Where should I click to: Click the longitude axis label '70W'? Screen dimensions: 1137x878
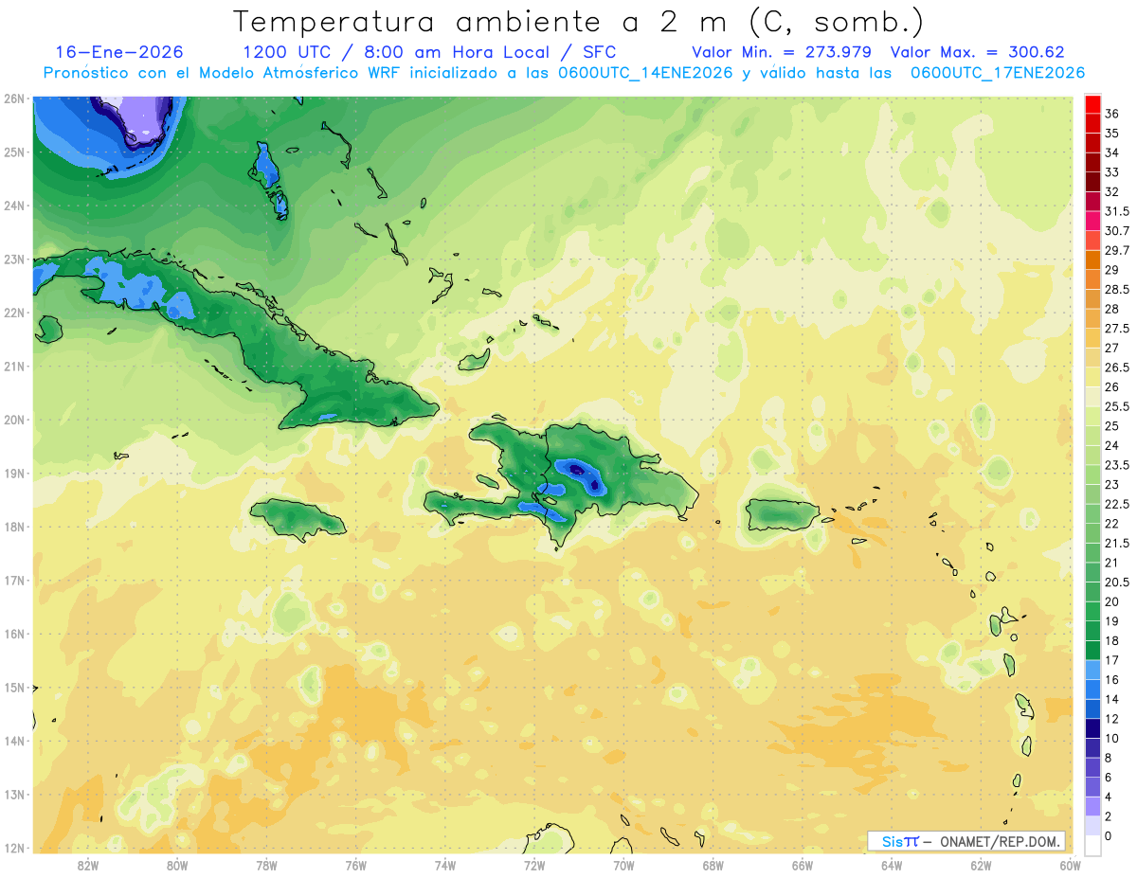623,866
